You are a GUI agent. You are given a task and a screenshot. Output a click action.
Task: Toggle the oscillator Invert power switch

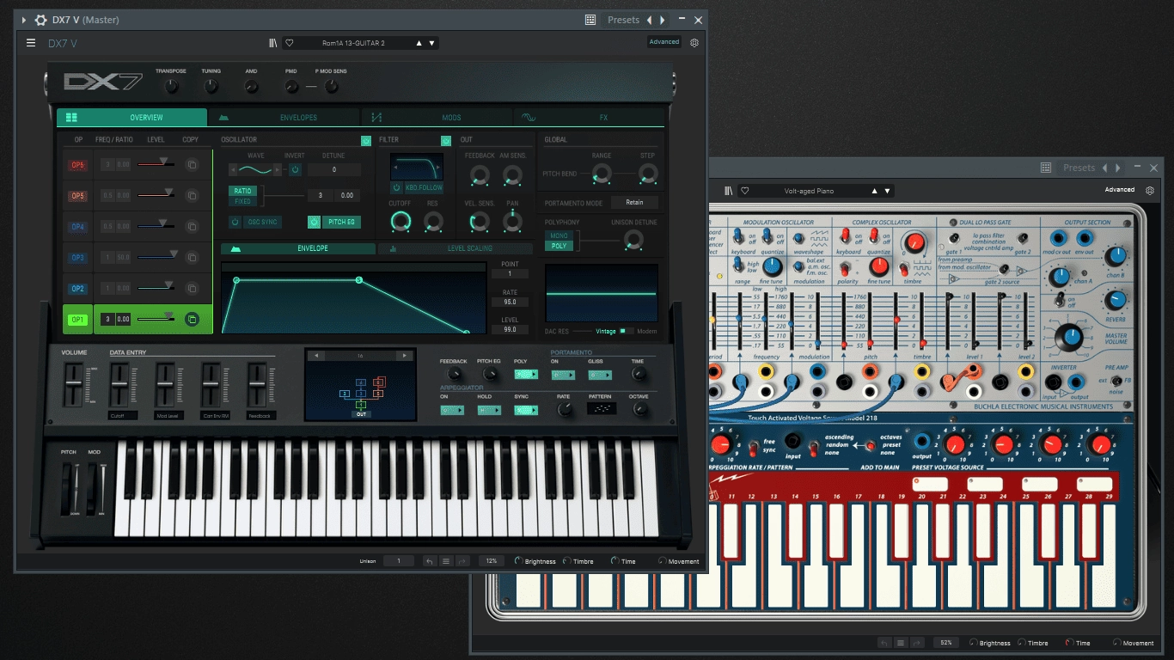point(295,169)
